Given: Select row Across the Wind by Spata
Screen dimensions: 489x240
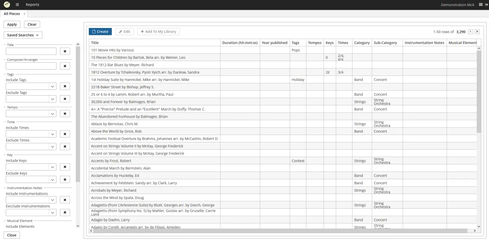Looking at the screenshot, I should pyautogui.click(x=283, y=198).
